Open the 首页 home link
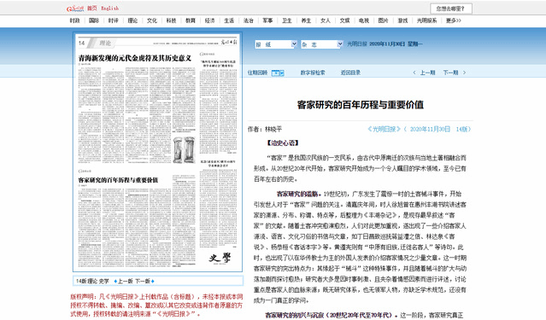The height and width of the screenshot is (320, 546). pyautogui.click(x=92, y=9)
